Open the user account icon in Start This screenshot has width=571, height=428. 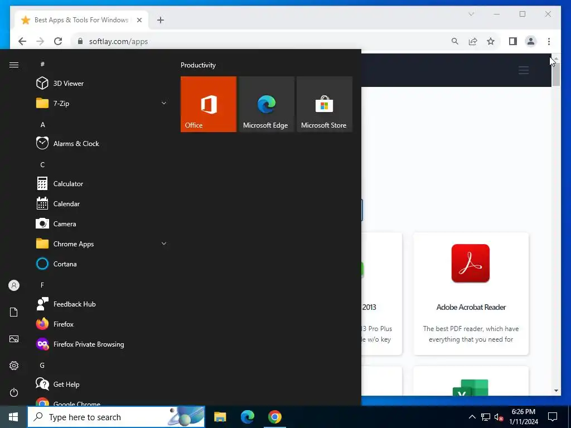coord(14,285)
